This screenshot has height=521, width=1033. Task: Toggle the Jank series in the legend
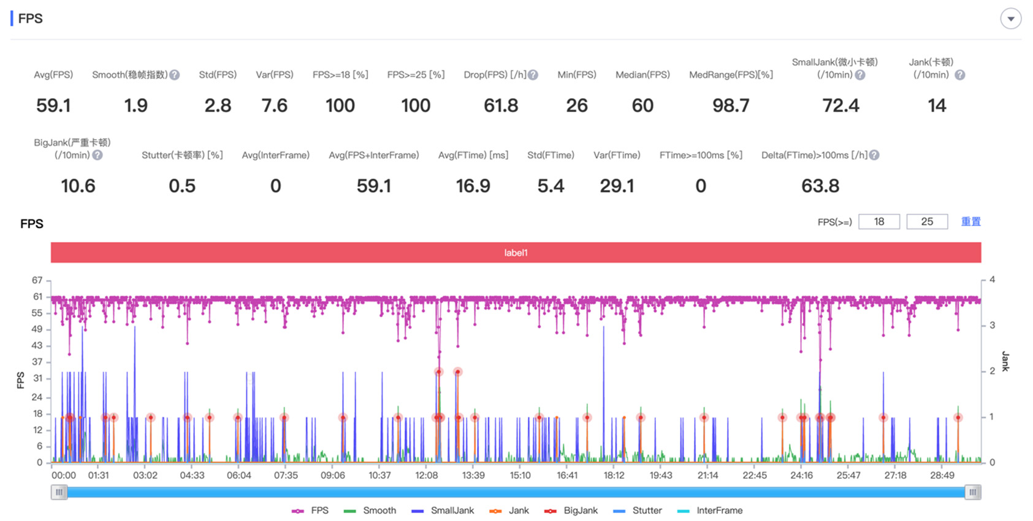point(509,511)
